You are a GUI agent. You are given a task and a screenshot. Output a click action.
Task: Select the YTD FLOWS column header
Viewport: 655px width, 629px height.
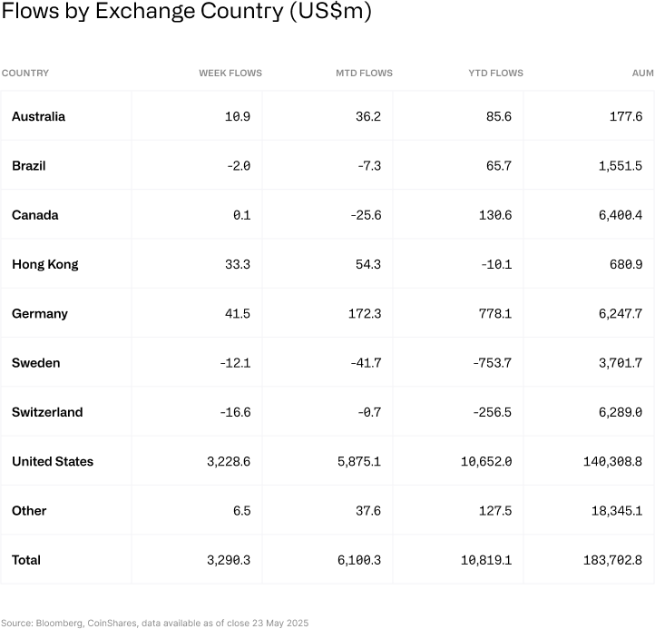(494, 73)
